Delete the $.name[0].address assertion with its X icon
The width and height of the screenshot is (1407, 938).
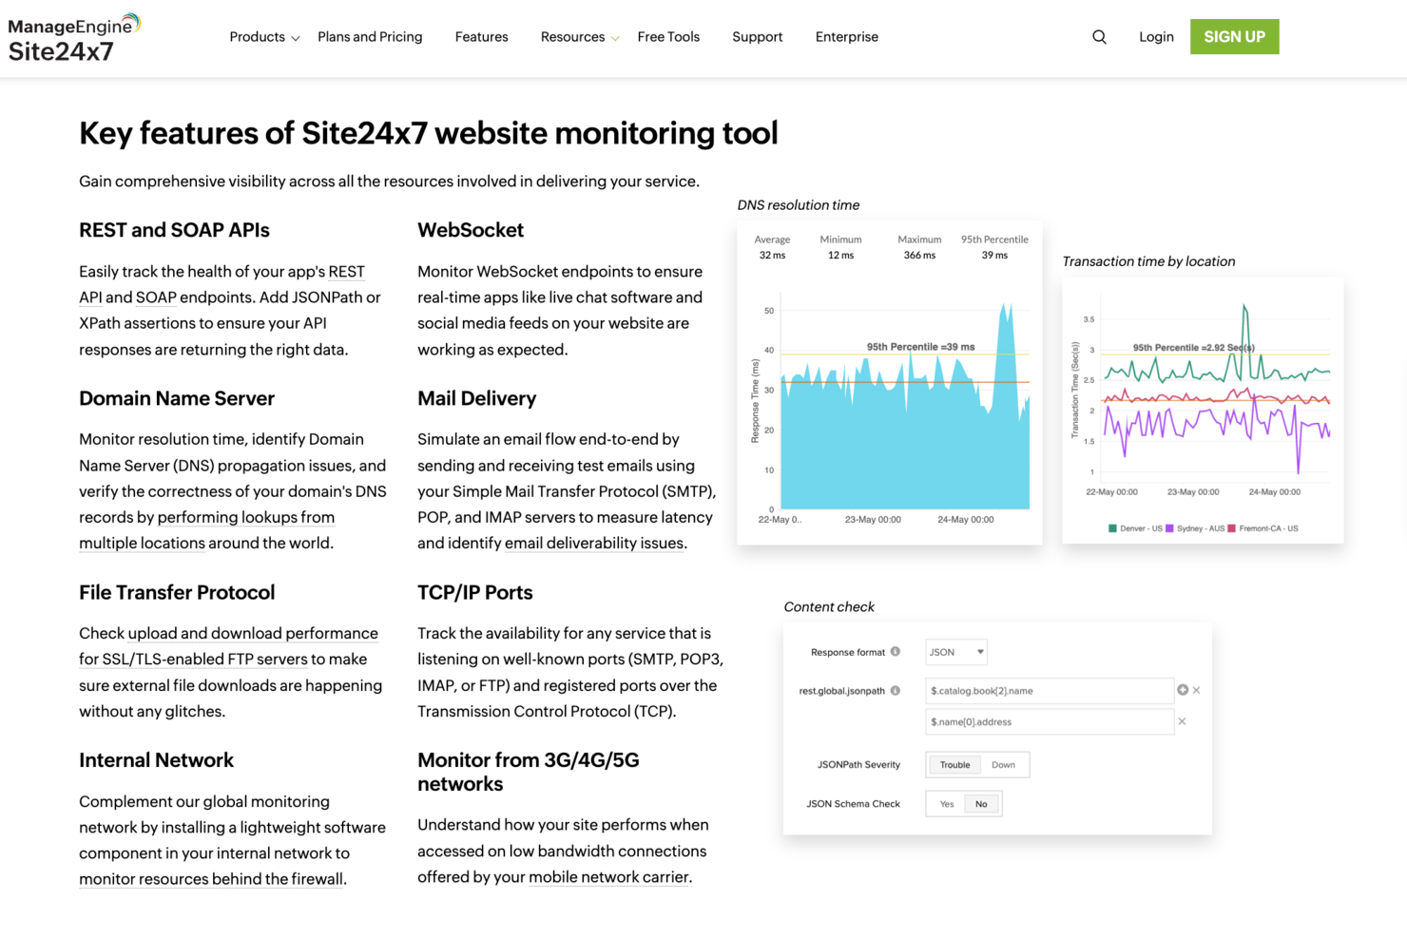click(1183, 721)
